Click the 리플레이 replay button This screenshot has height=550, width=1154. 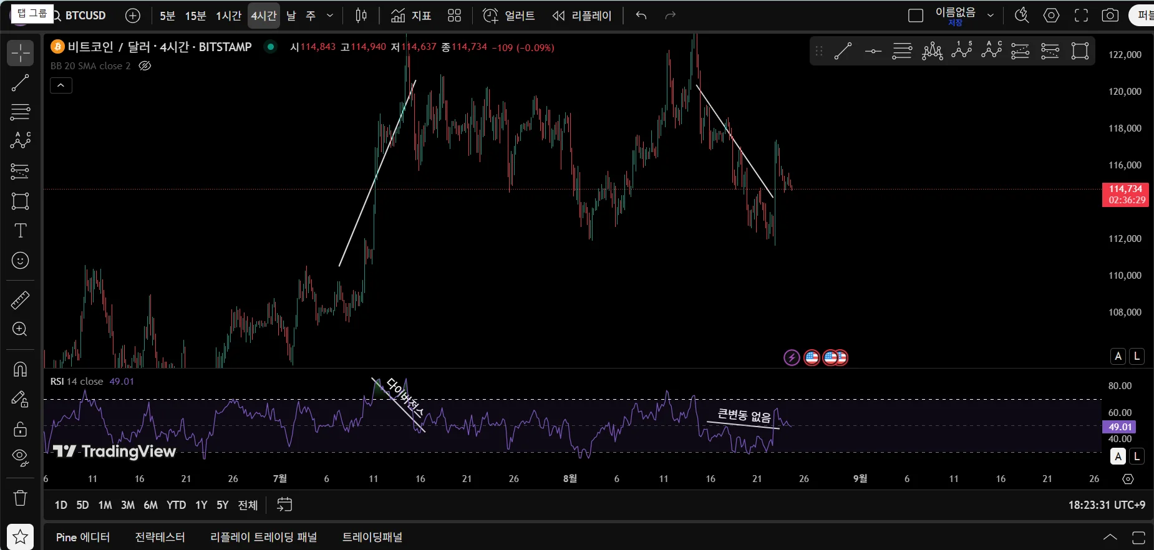tap(581, 16)
